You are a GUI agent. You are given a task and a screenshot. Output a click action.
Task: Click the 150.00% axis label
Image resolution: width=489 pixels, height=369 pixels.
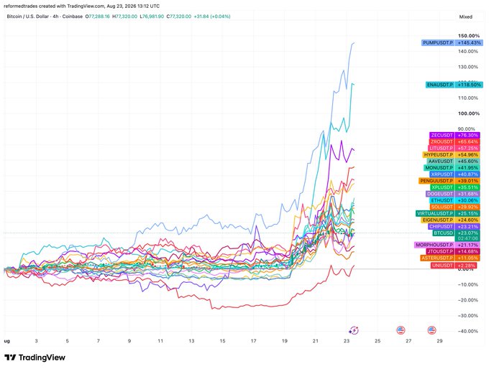469,36
